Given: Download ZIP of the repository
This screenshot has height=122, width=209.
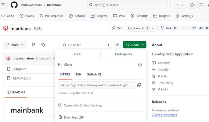Looking at the screenshot, I should click(71, 117).
